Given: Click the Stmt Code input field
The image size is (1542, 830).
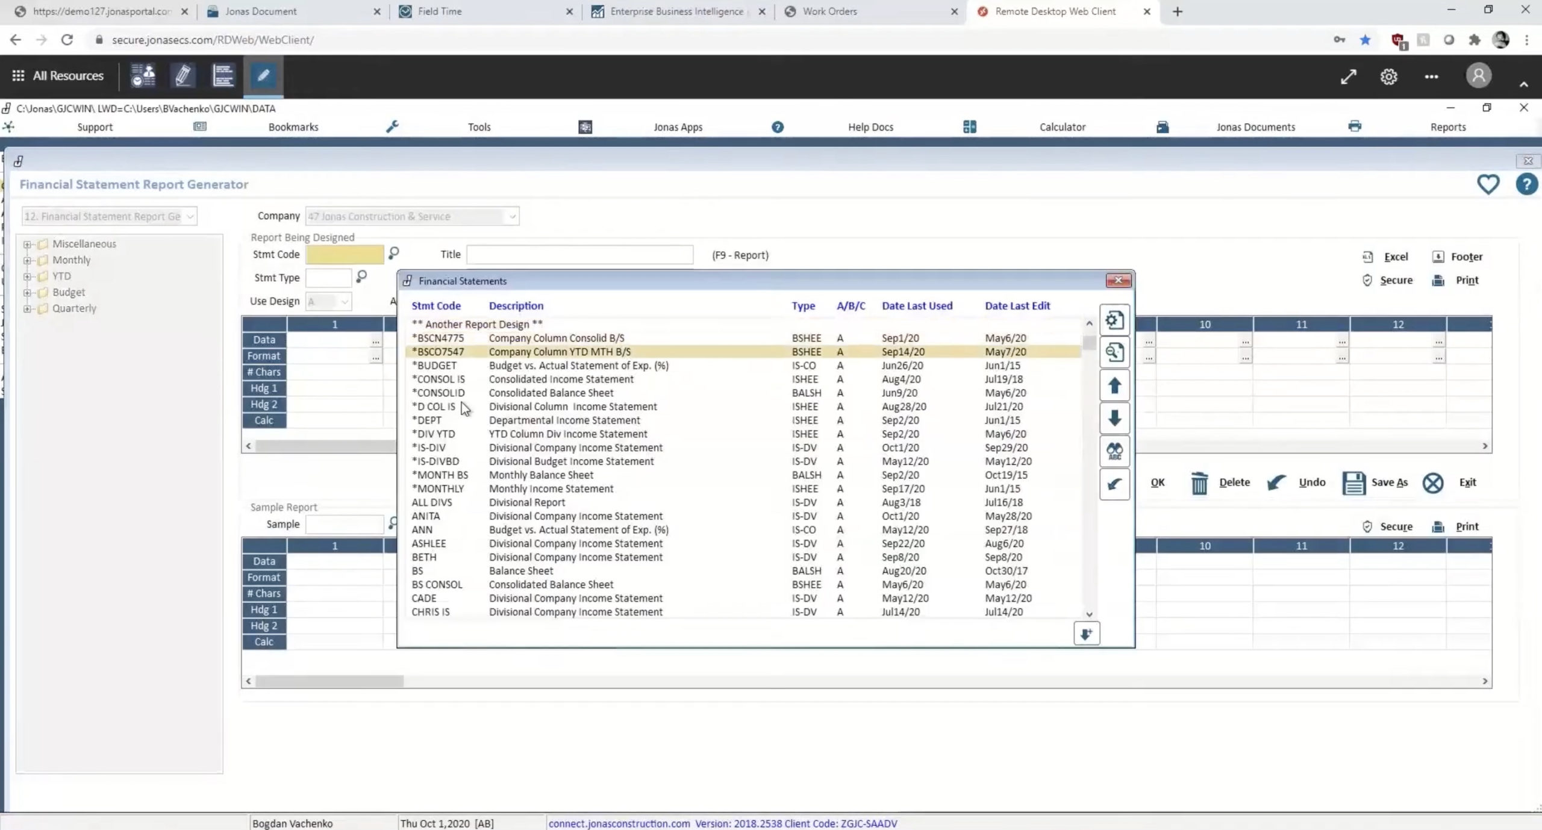Looking at the screenshot, I should click(x=345, y=254).
